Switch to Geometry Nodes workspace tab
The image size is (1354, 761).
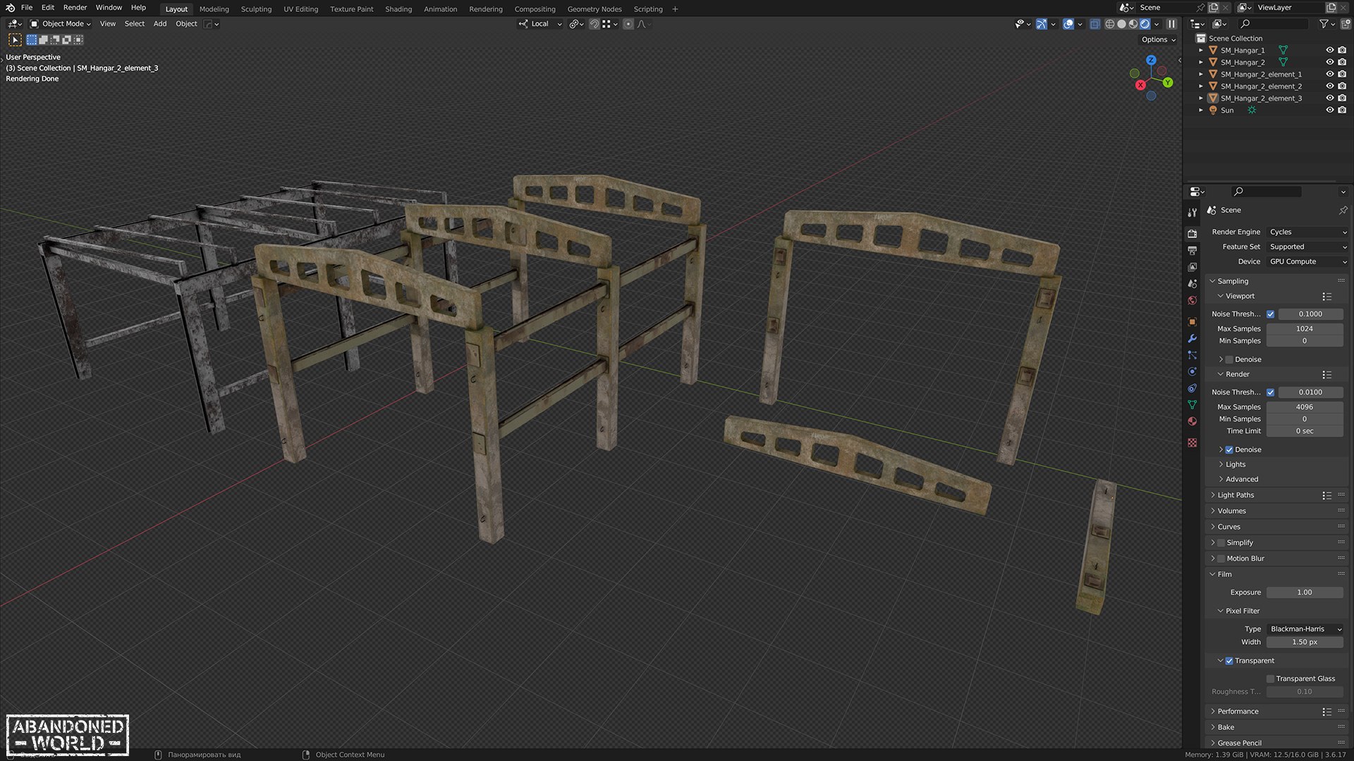pyautogui.click(x=594, y=9)
